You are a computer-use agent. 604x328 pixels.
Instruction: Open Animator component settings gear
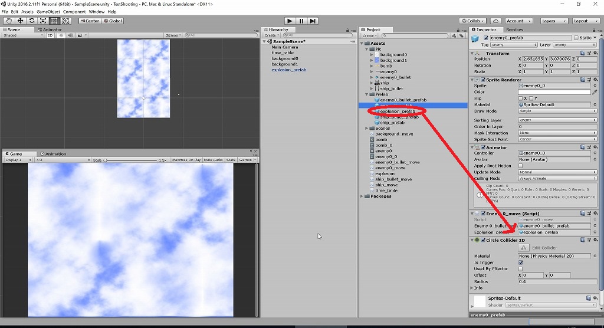click(x=596, y=147)
